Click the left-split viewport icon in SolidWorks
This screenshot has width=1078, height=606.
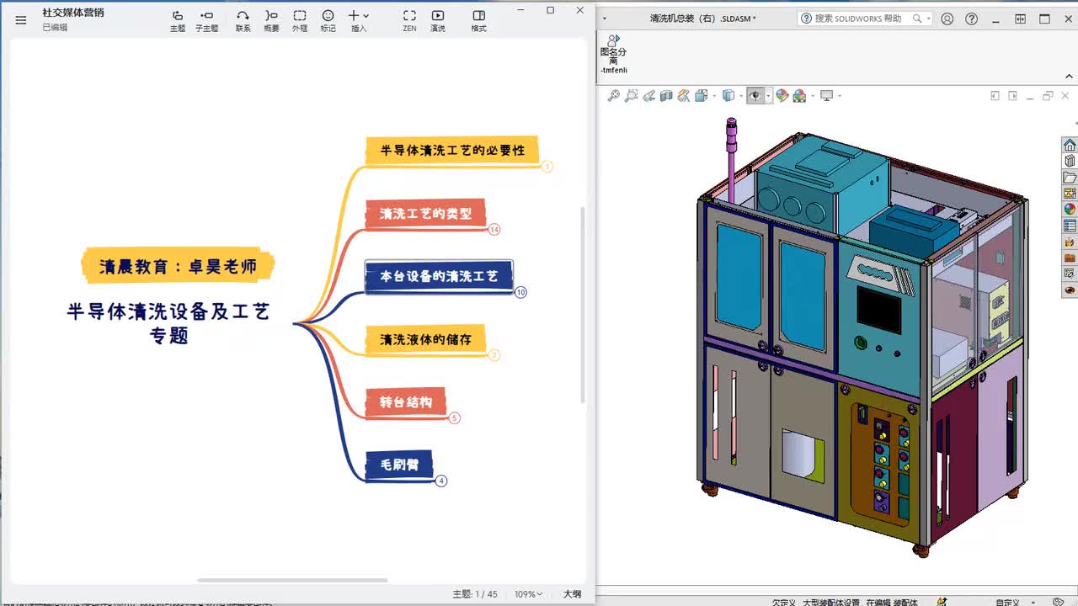pyautogui.click(x=995, y=96)
